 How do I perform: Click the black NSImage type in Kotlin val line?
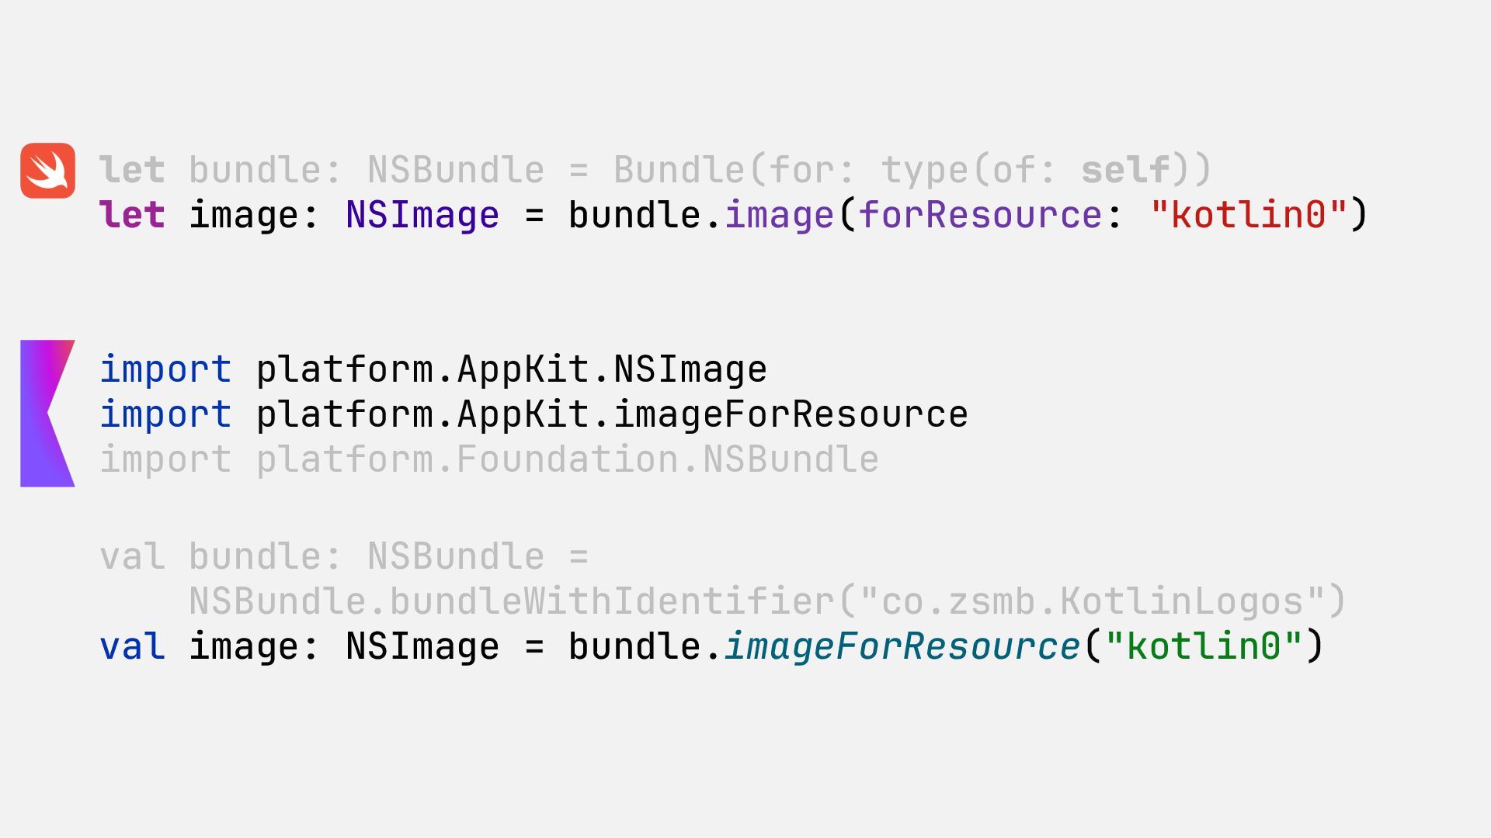[x=422, y=646]
